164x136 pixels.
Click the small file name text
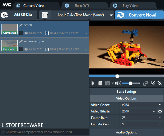28,25
